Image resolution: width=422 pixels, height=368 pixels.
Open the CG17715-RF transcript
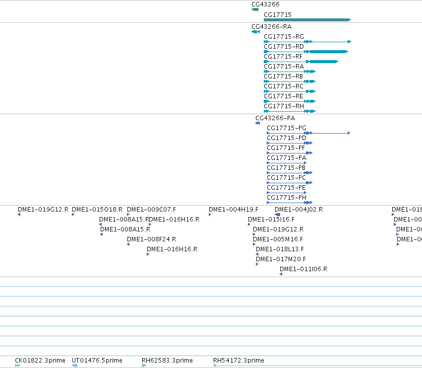(283, 57)
